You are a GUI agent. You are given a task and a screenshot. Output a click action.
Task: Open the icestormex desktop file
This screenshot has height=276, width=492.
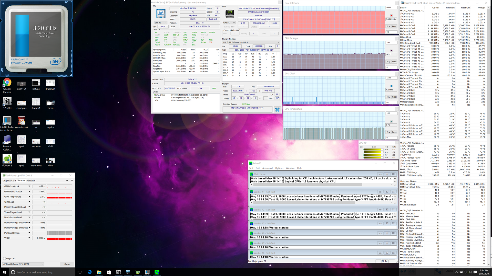[x=36, y=162]
